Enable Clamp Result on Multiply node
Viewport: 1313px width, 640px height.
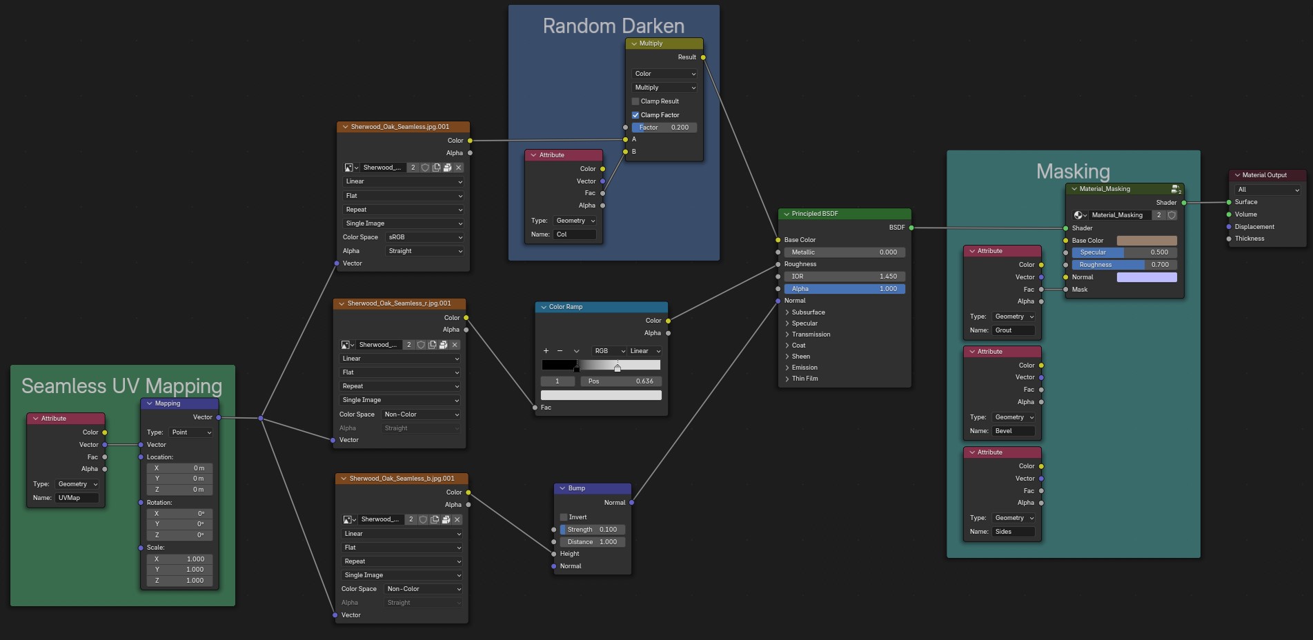pyautogui.click(x=635, y=101)
